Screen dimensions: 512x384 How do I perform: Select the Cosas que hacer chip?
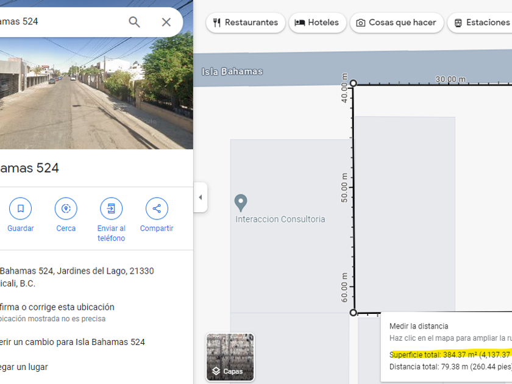tap(396, 23)
